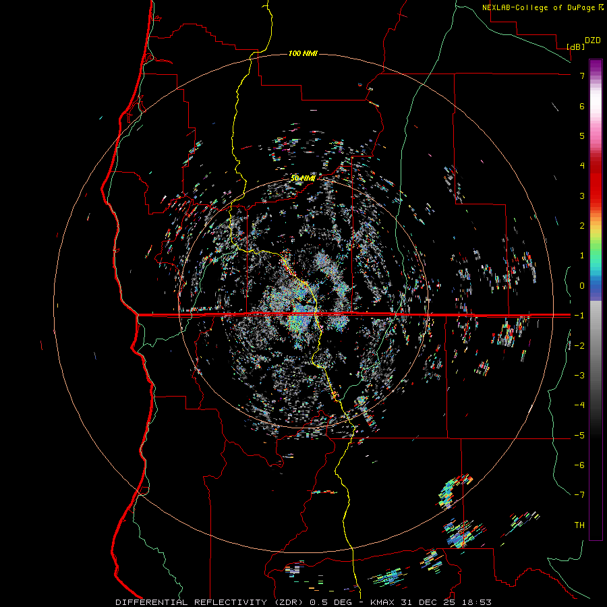The width and height of the screenshot is (607, 607).
Task: Click the 100 NMI range ring label
Action: tap(303, 53)
